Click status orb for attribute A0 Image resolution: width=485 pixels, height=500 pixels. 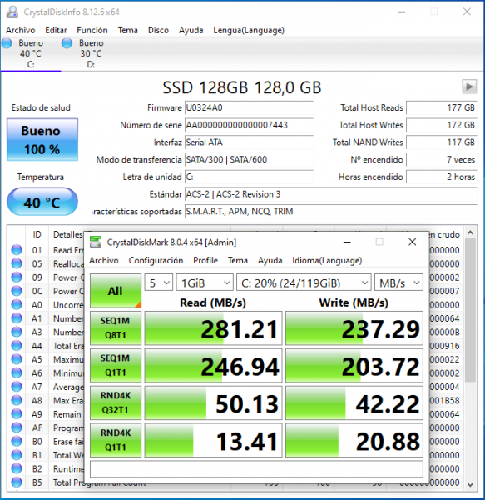point(17,304)
